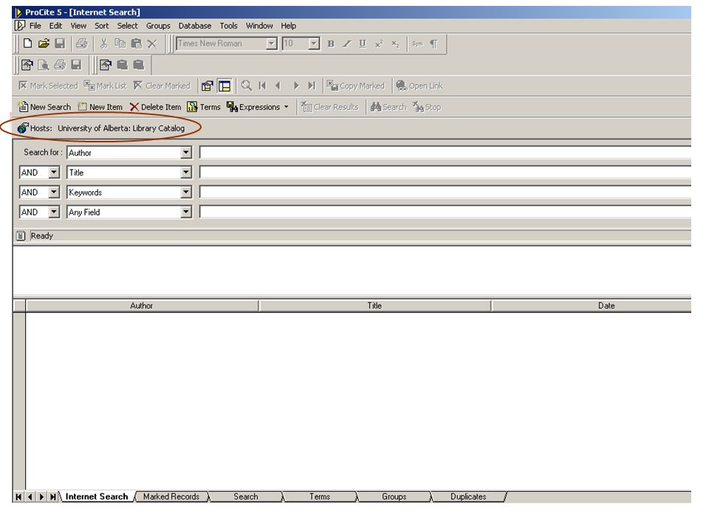709x531 pixels.
Task: Expand the Expressions button arrow
Action: tap(287, 107)
